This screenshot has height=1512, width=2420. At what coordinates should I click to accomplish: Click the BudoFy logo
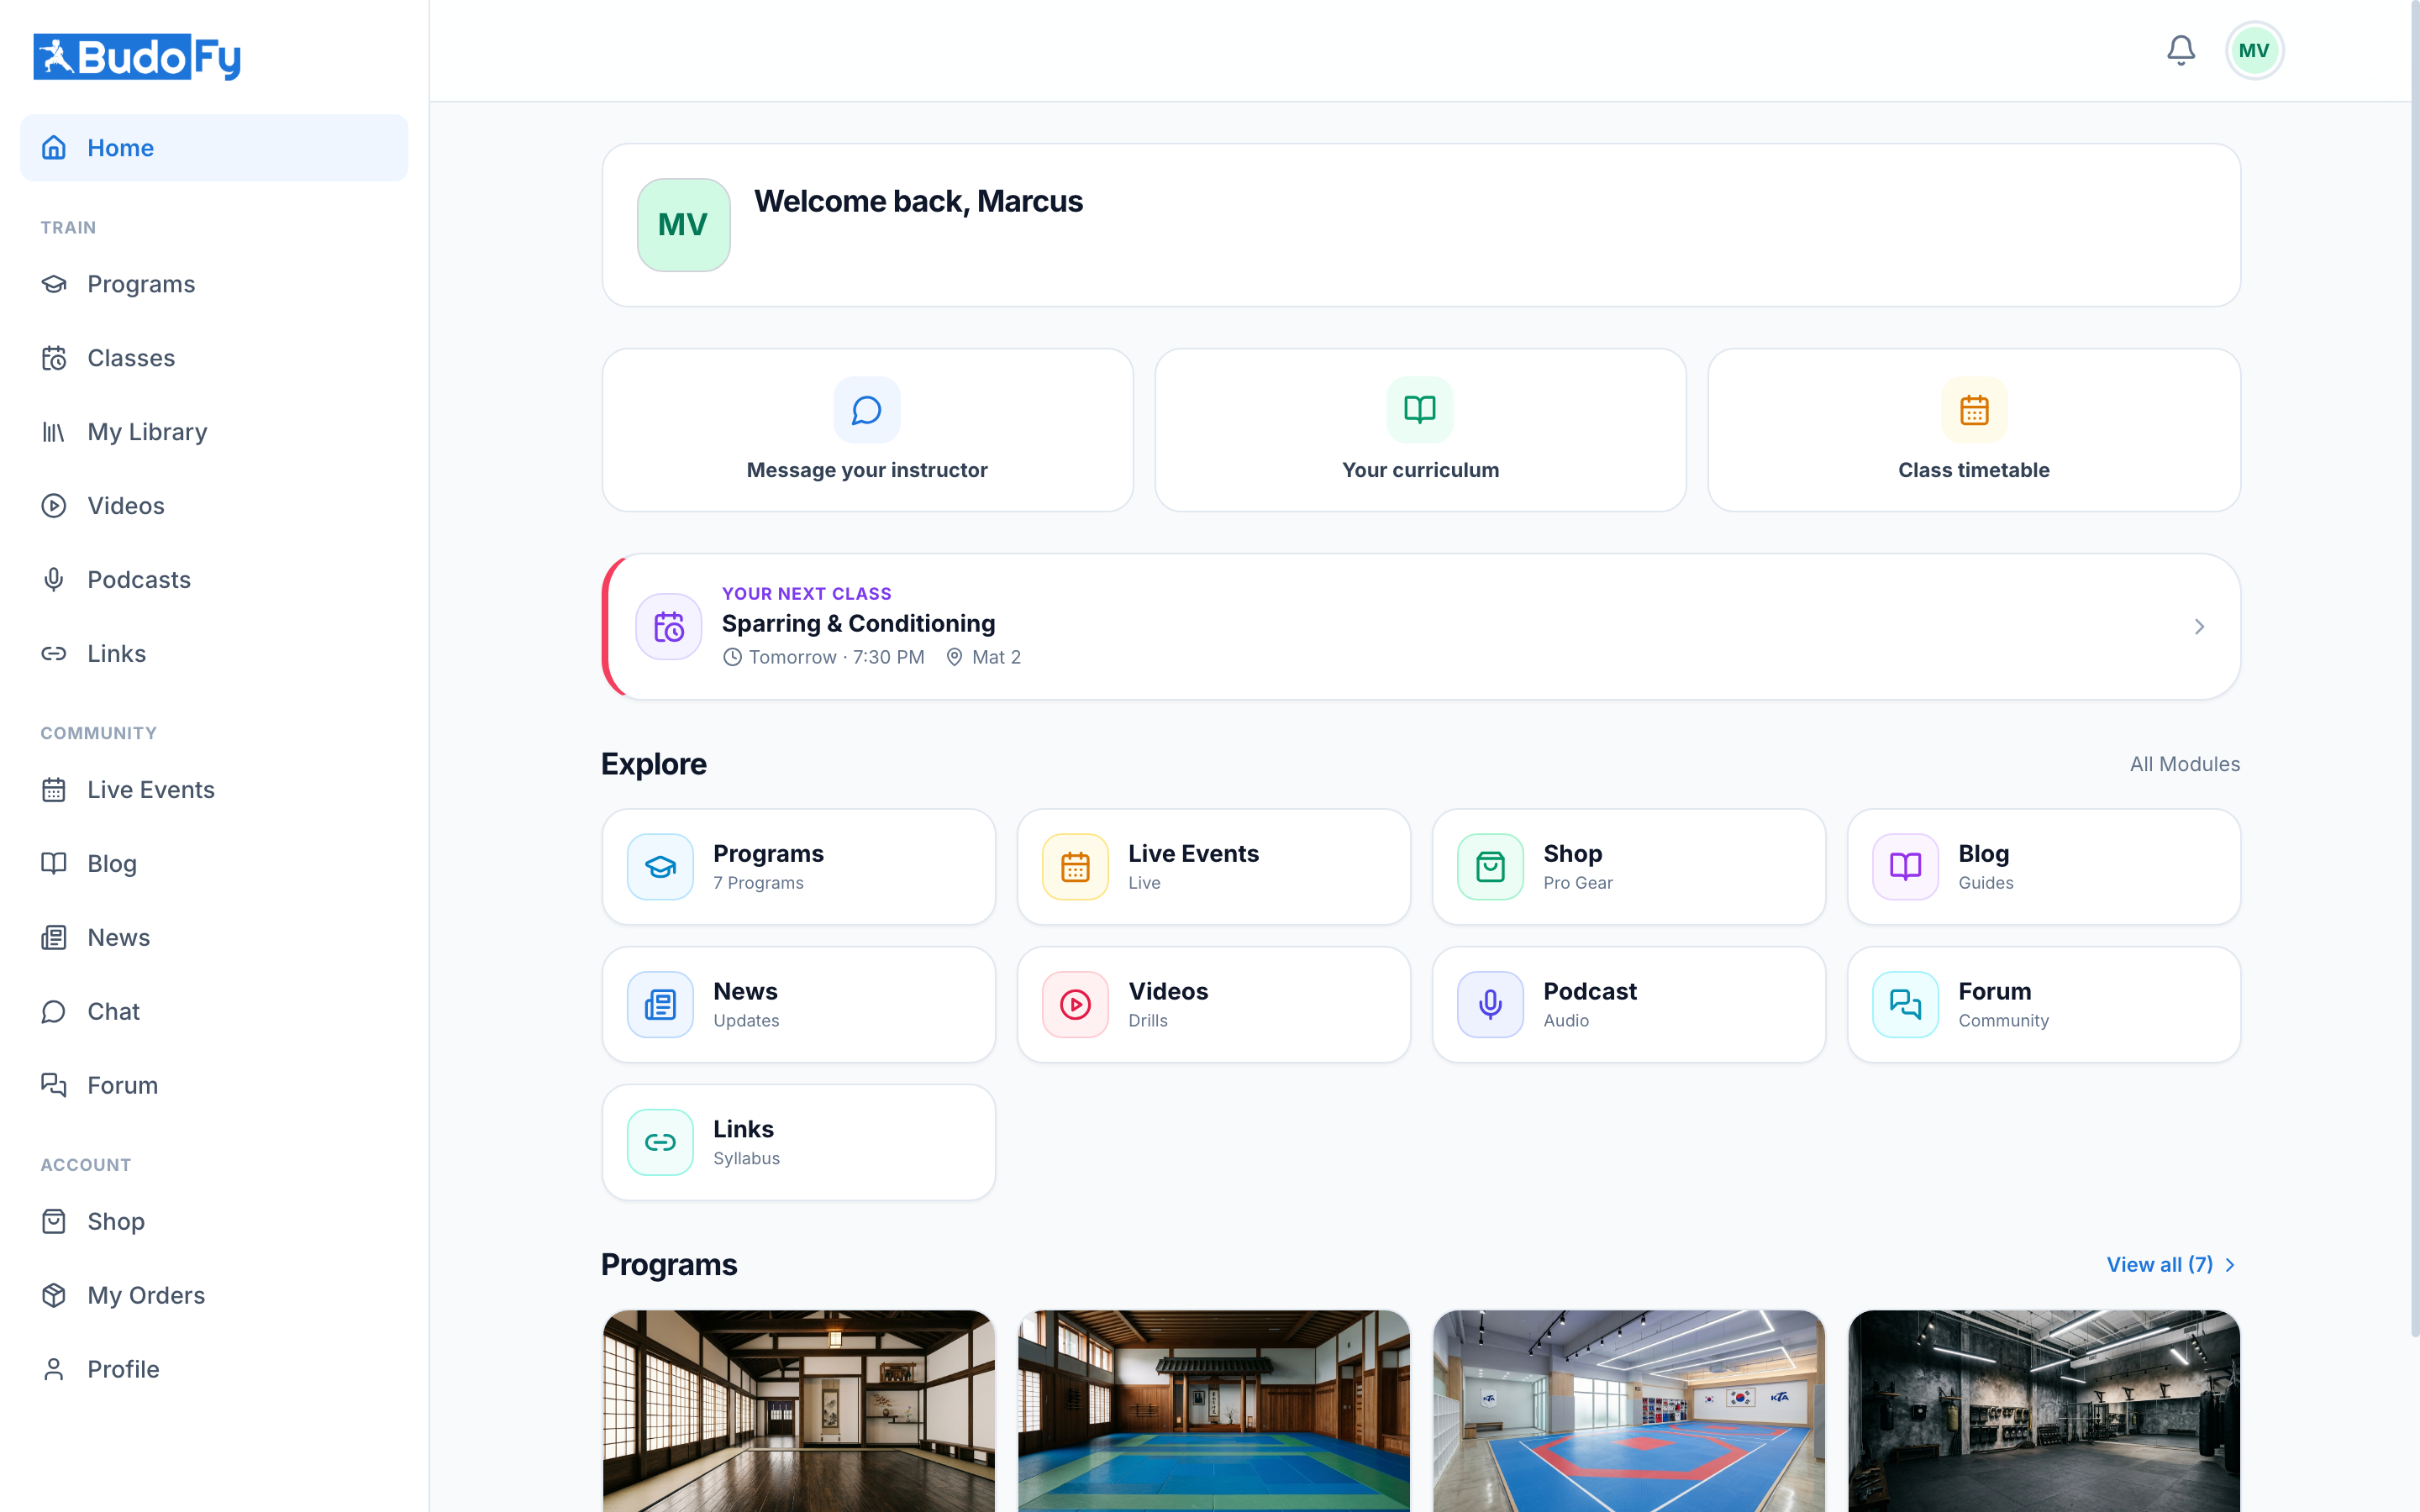coord(137,57)
